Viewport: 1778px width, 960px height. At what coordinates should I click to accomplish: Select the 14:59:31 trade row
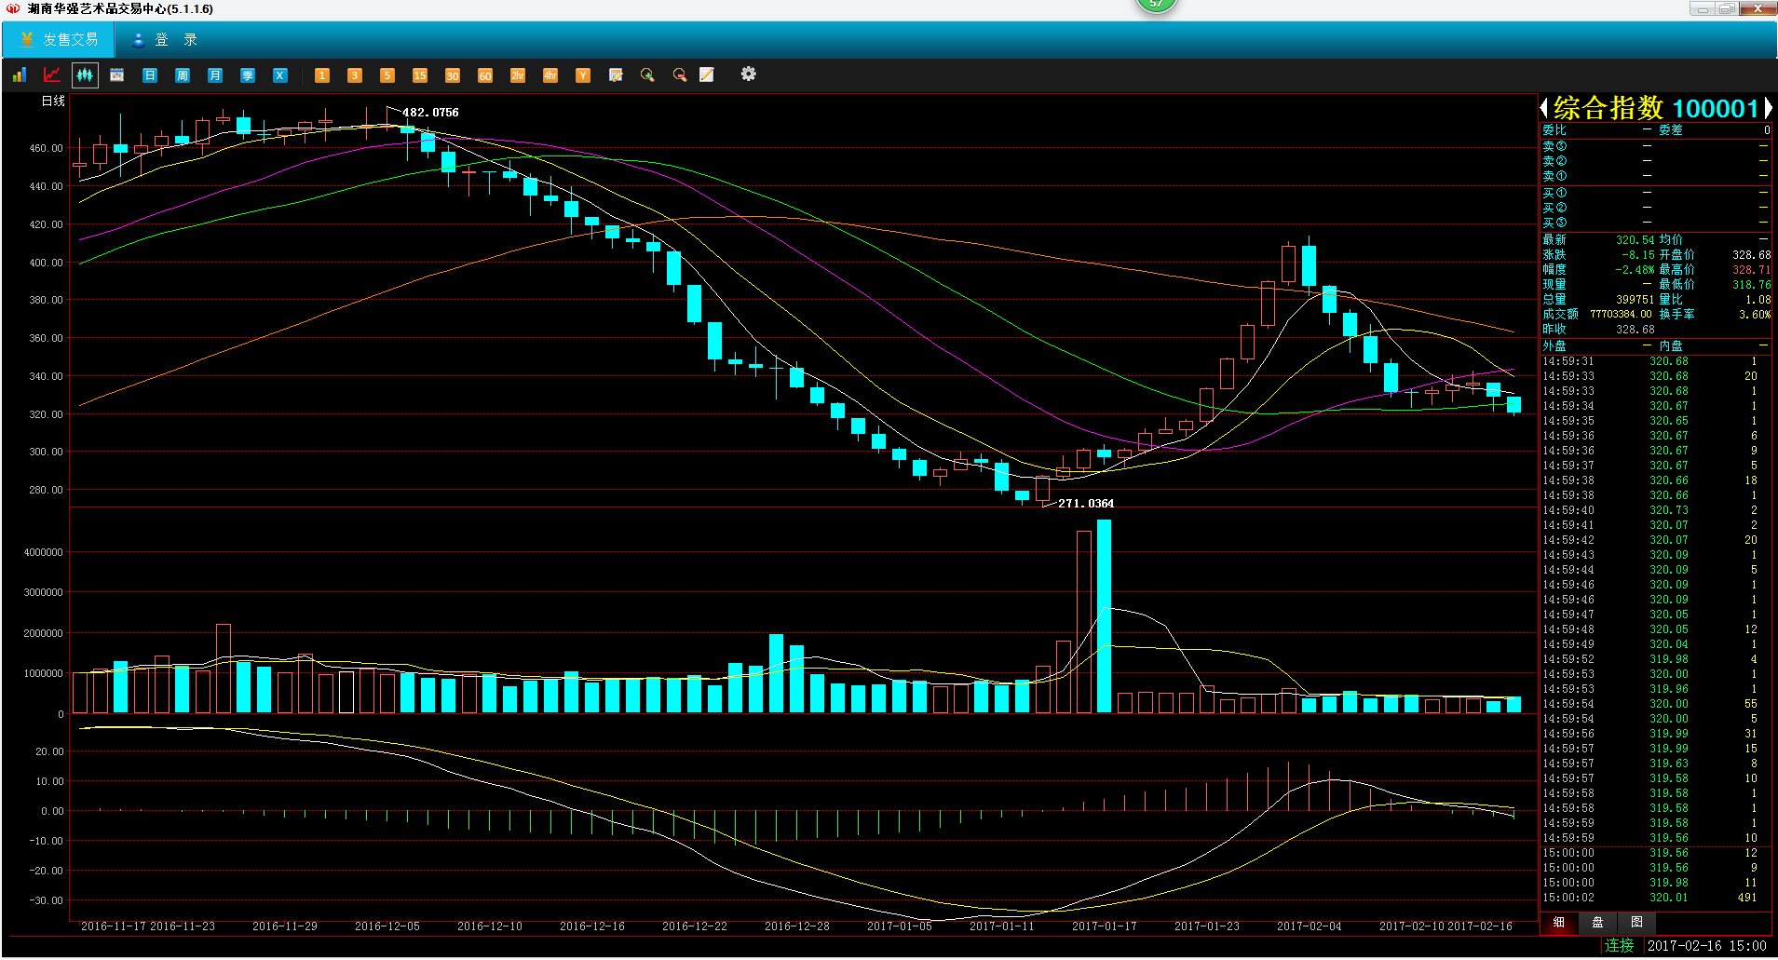click(x=1655, y=361)
